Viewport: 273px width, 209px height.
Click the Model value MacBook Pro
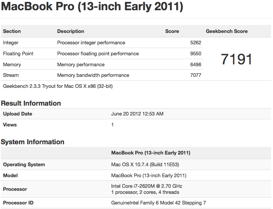(149, 176)
